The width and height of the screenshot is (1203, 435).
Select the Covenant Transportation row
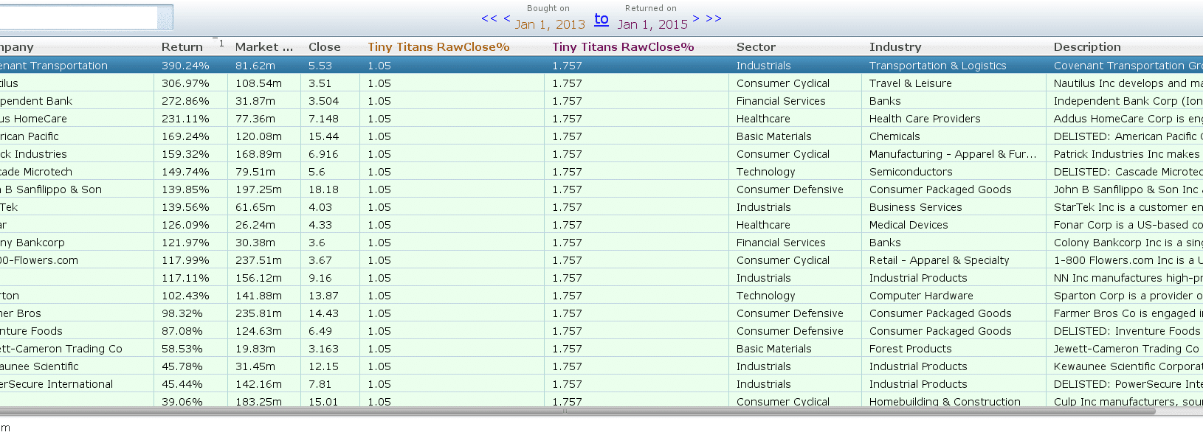click(601, 66)
